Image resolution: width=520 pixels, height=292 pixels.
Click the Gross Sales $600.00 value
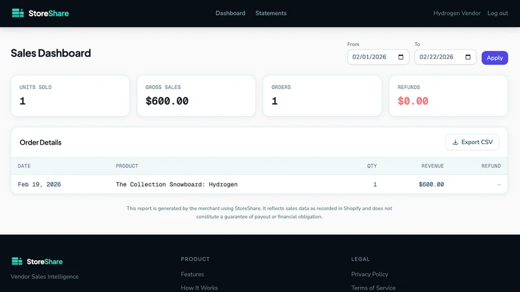point(167,101)
